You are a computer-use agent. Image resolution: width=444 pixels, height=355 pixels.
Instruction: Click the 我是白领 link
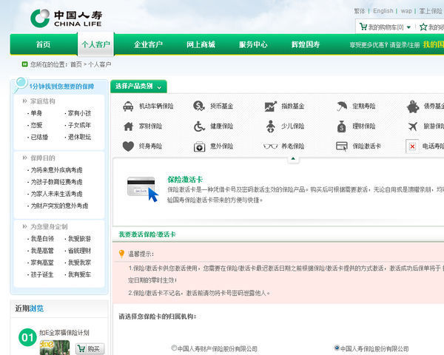[42, 239]
